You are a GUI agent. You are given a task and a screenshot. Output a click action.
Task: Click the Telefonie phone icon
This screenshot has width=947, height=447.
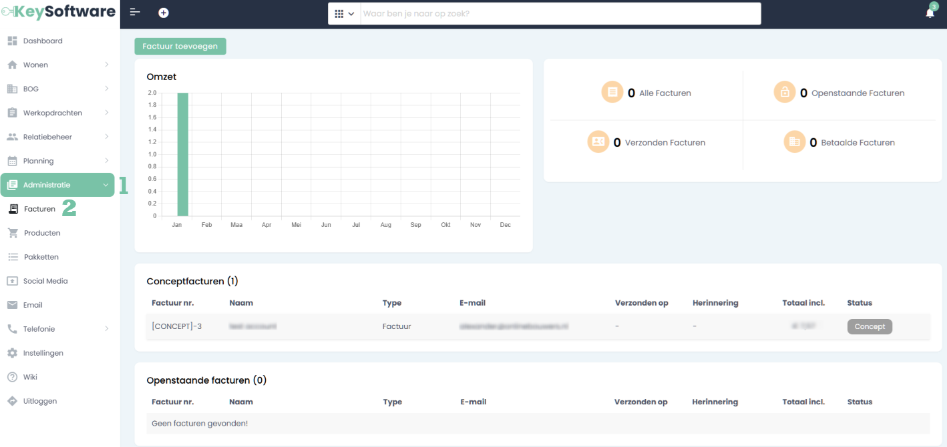(x=12, y=329)
